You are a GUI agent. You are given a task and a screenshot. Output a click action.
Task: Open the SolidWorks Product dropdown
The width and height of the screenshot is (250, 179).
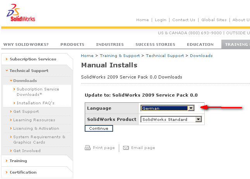click(x=171, y=119)
